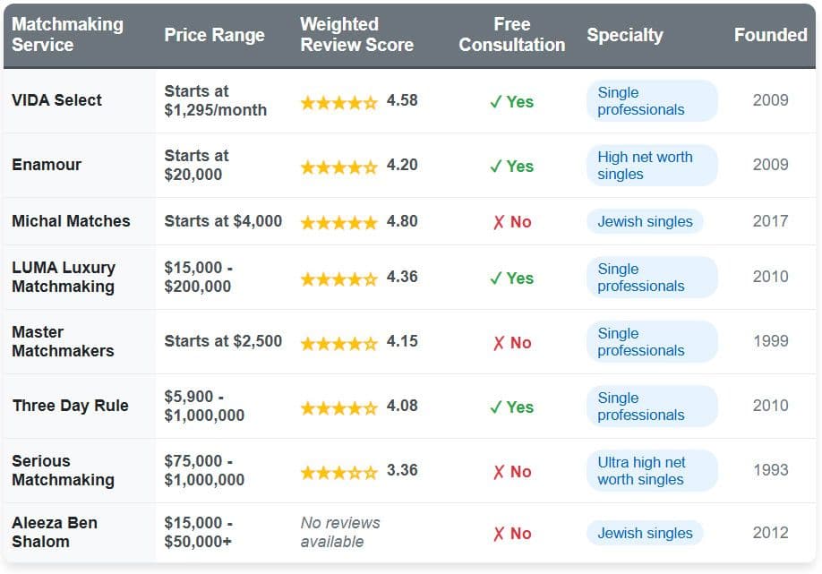Image resolution: width=822 pixels, height=574 pixels.
Task: Click the Free Consultation column header
Action: tap(512, 35)
